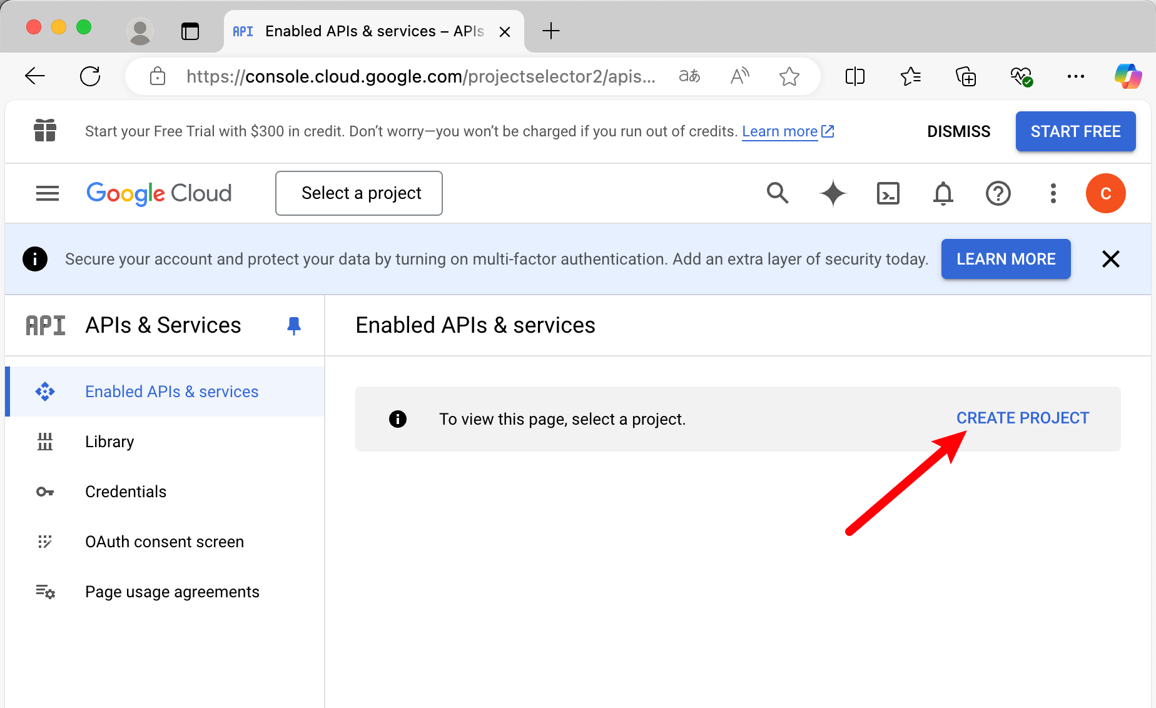Viewport: 1156px width, 708px height.
Task: Open the Gemini AI sparkle icon
Action: point(833,193)
